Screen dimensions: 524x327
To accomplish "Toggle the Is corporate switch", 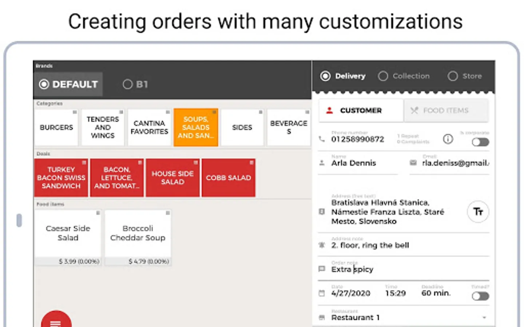I will 480,142.
